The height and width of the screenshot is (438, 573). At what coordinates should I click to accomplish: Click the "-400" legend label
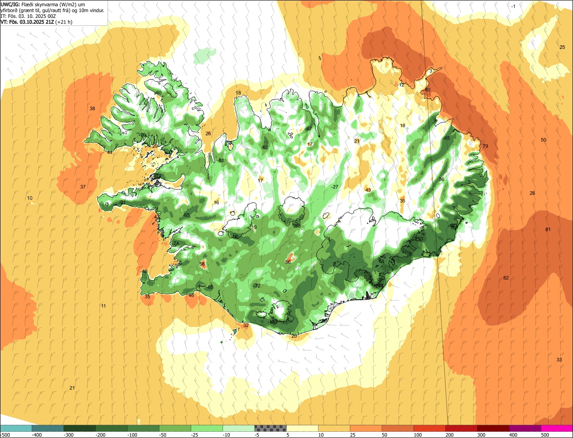coord(37,434)
